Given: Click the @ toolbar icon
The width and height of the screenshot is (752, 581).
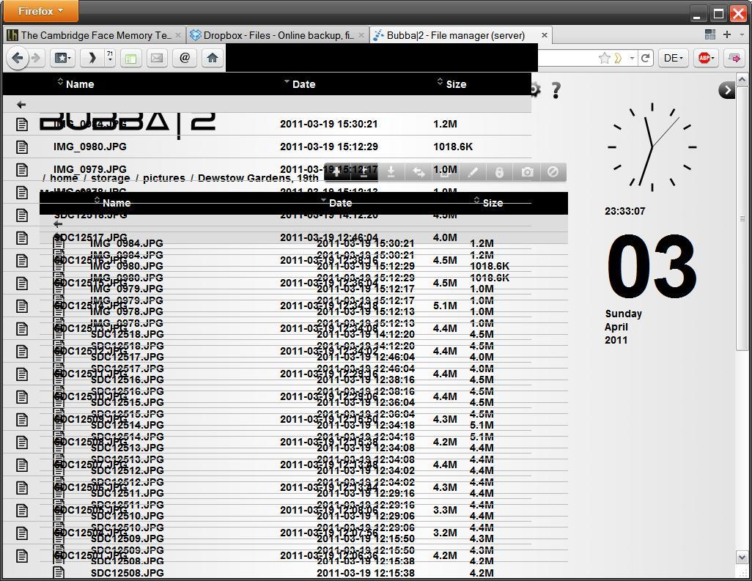Looking at the screenshot, I should coord(185,58).
